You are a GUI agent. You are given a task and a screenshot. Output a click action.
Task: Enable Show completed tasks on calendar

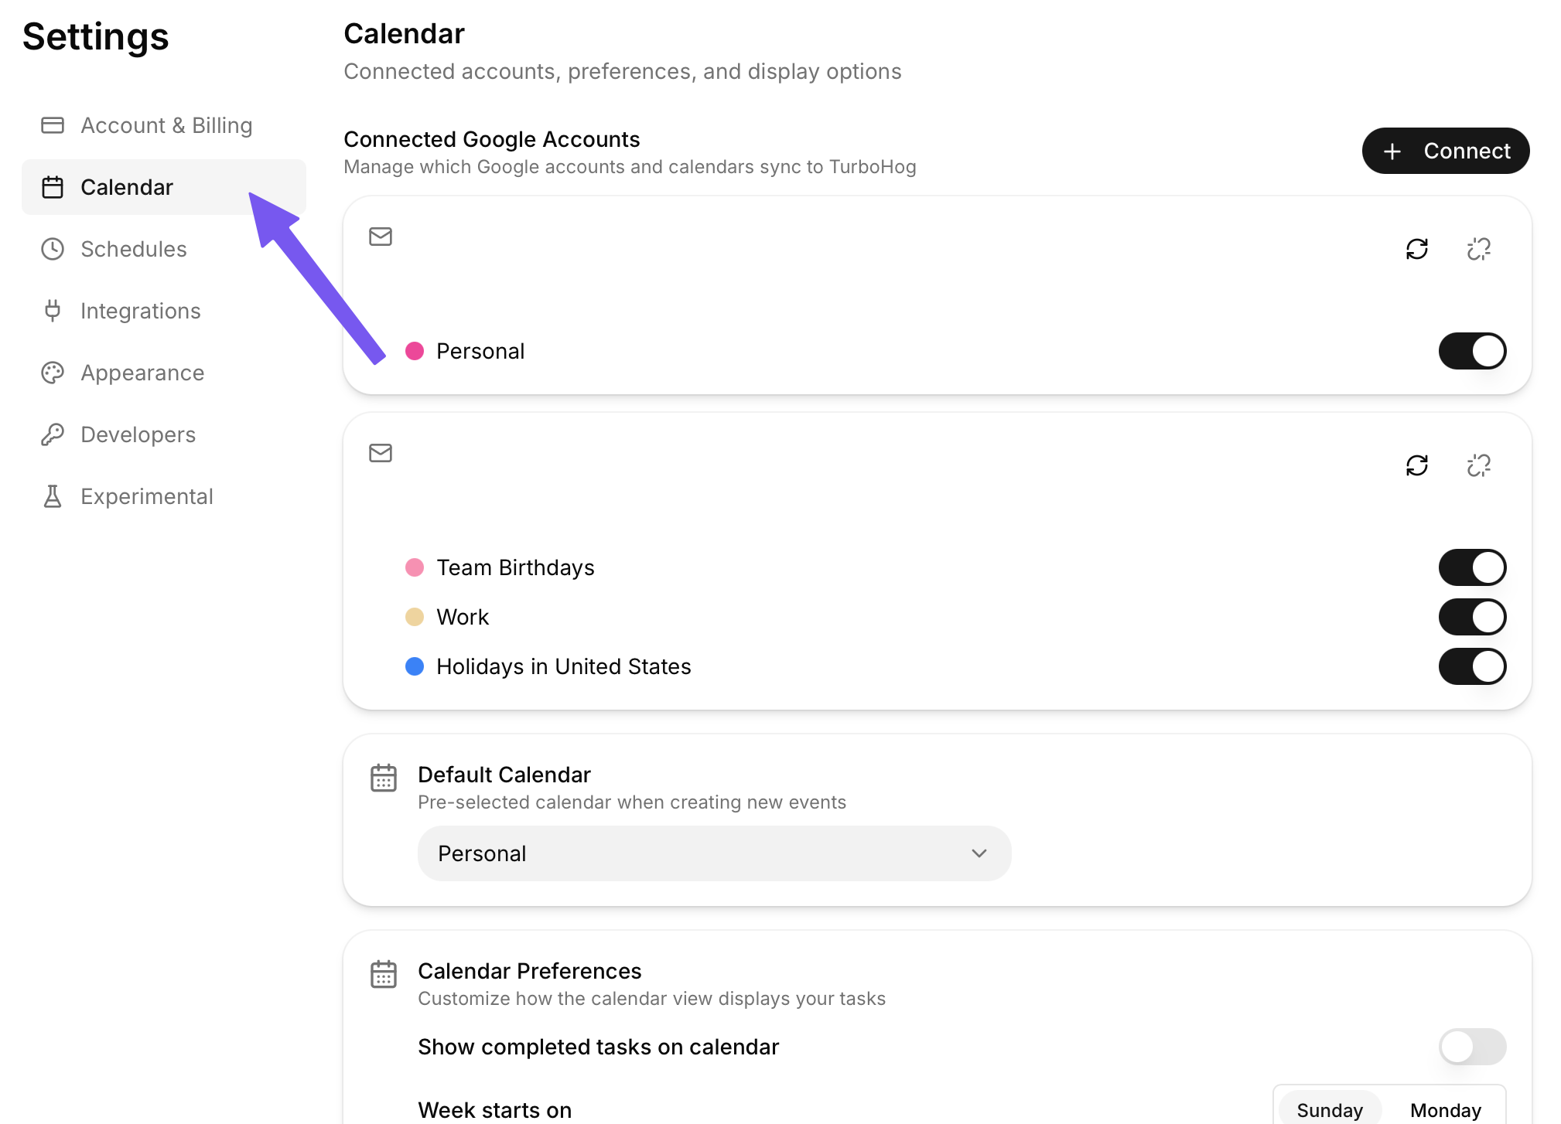click(1472, 1047)
